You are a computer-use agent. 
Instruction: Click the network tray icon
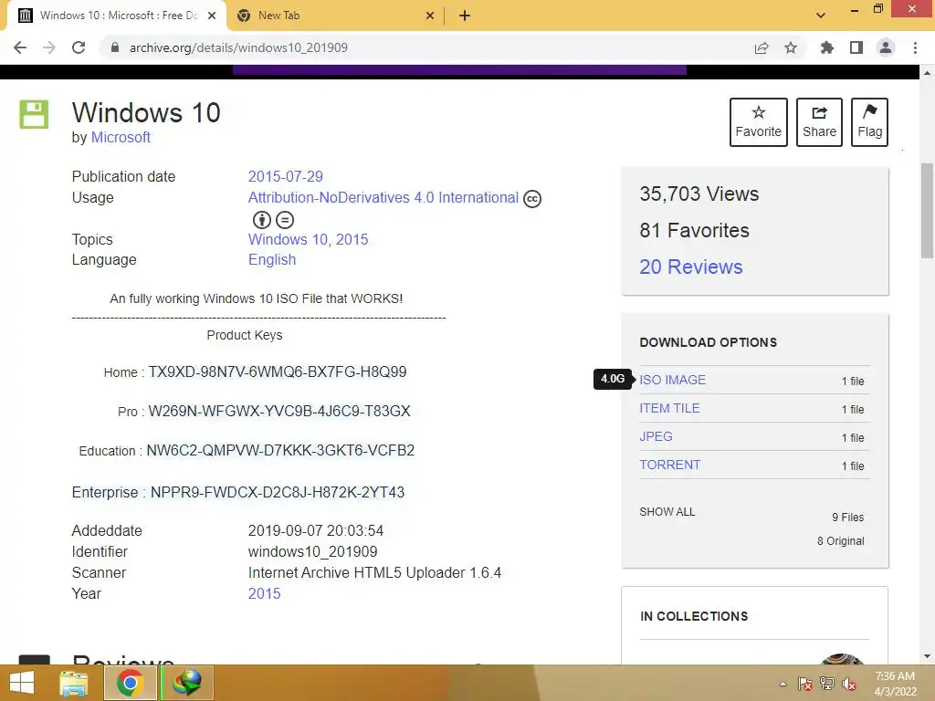tap(827, 684)
